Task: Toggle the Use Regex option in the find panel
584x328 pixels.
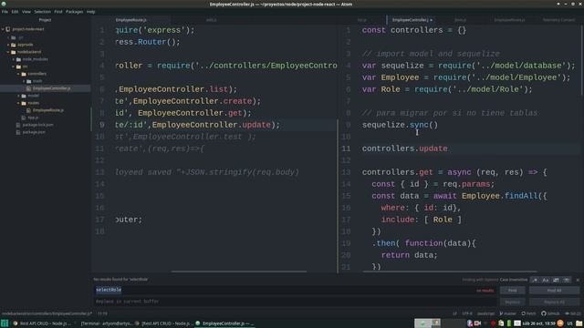Action: 536,280
